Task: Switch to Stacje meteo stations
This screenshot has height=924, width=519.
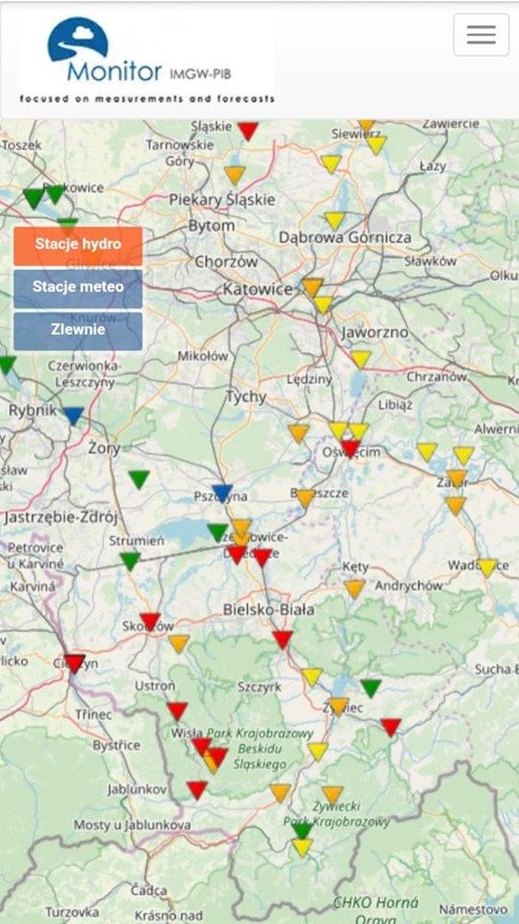Action: click(x=78, y=288)
